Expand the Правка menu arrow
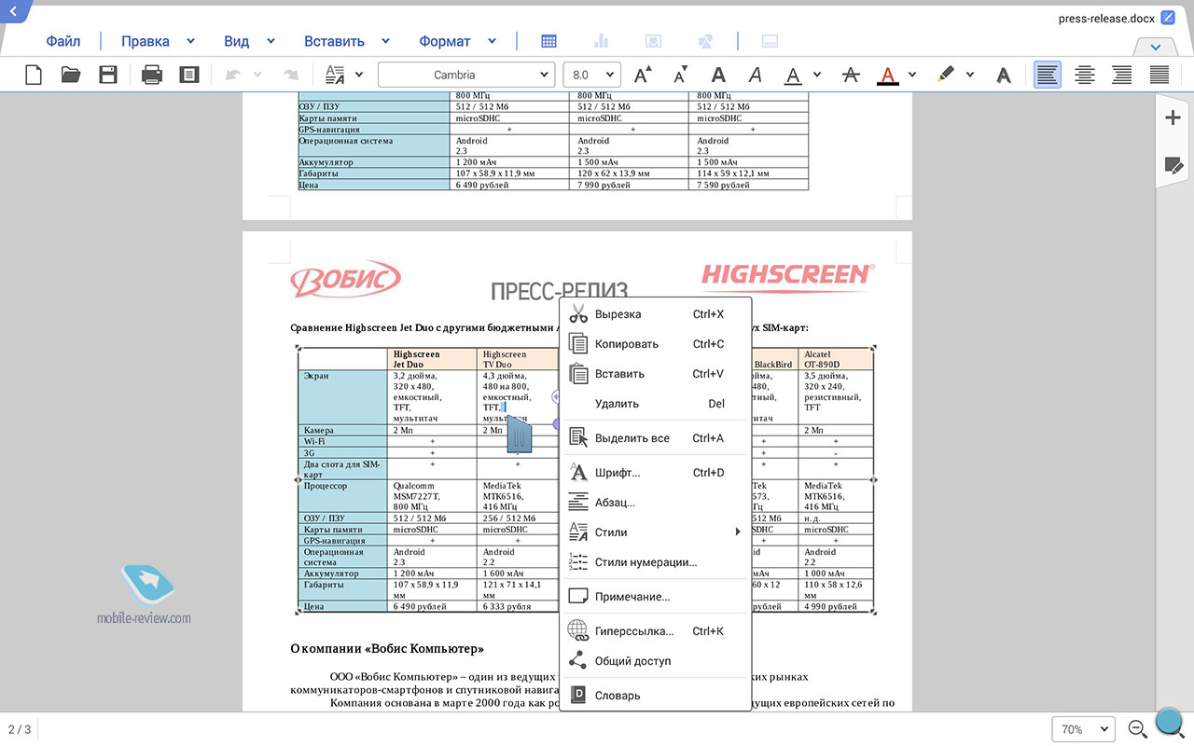Viewport: 1194px width, 746px height. (x=190, y=41)
